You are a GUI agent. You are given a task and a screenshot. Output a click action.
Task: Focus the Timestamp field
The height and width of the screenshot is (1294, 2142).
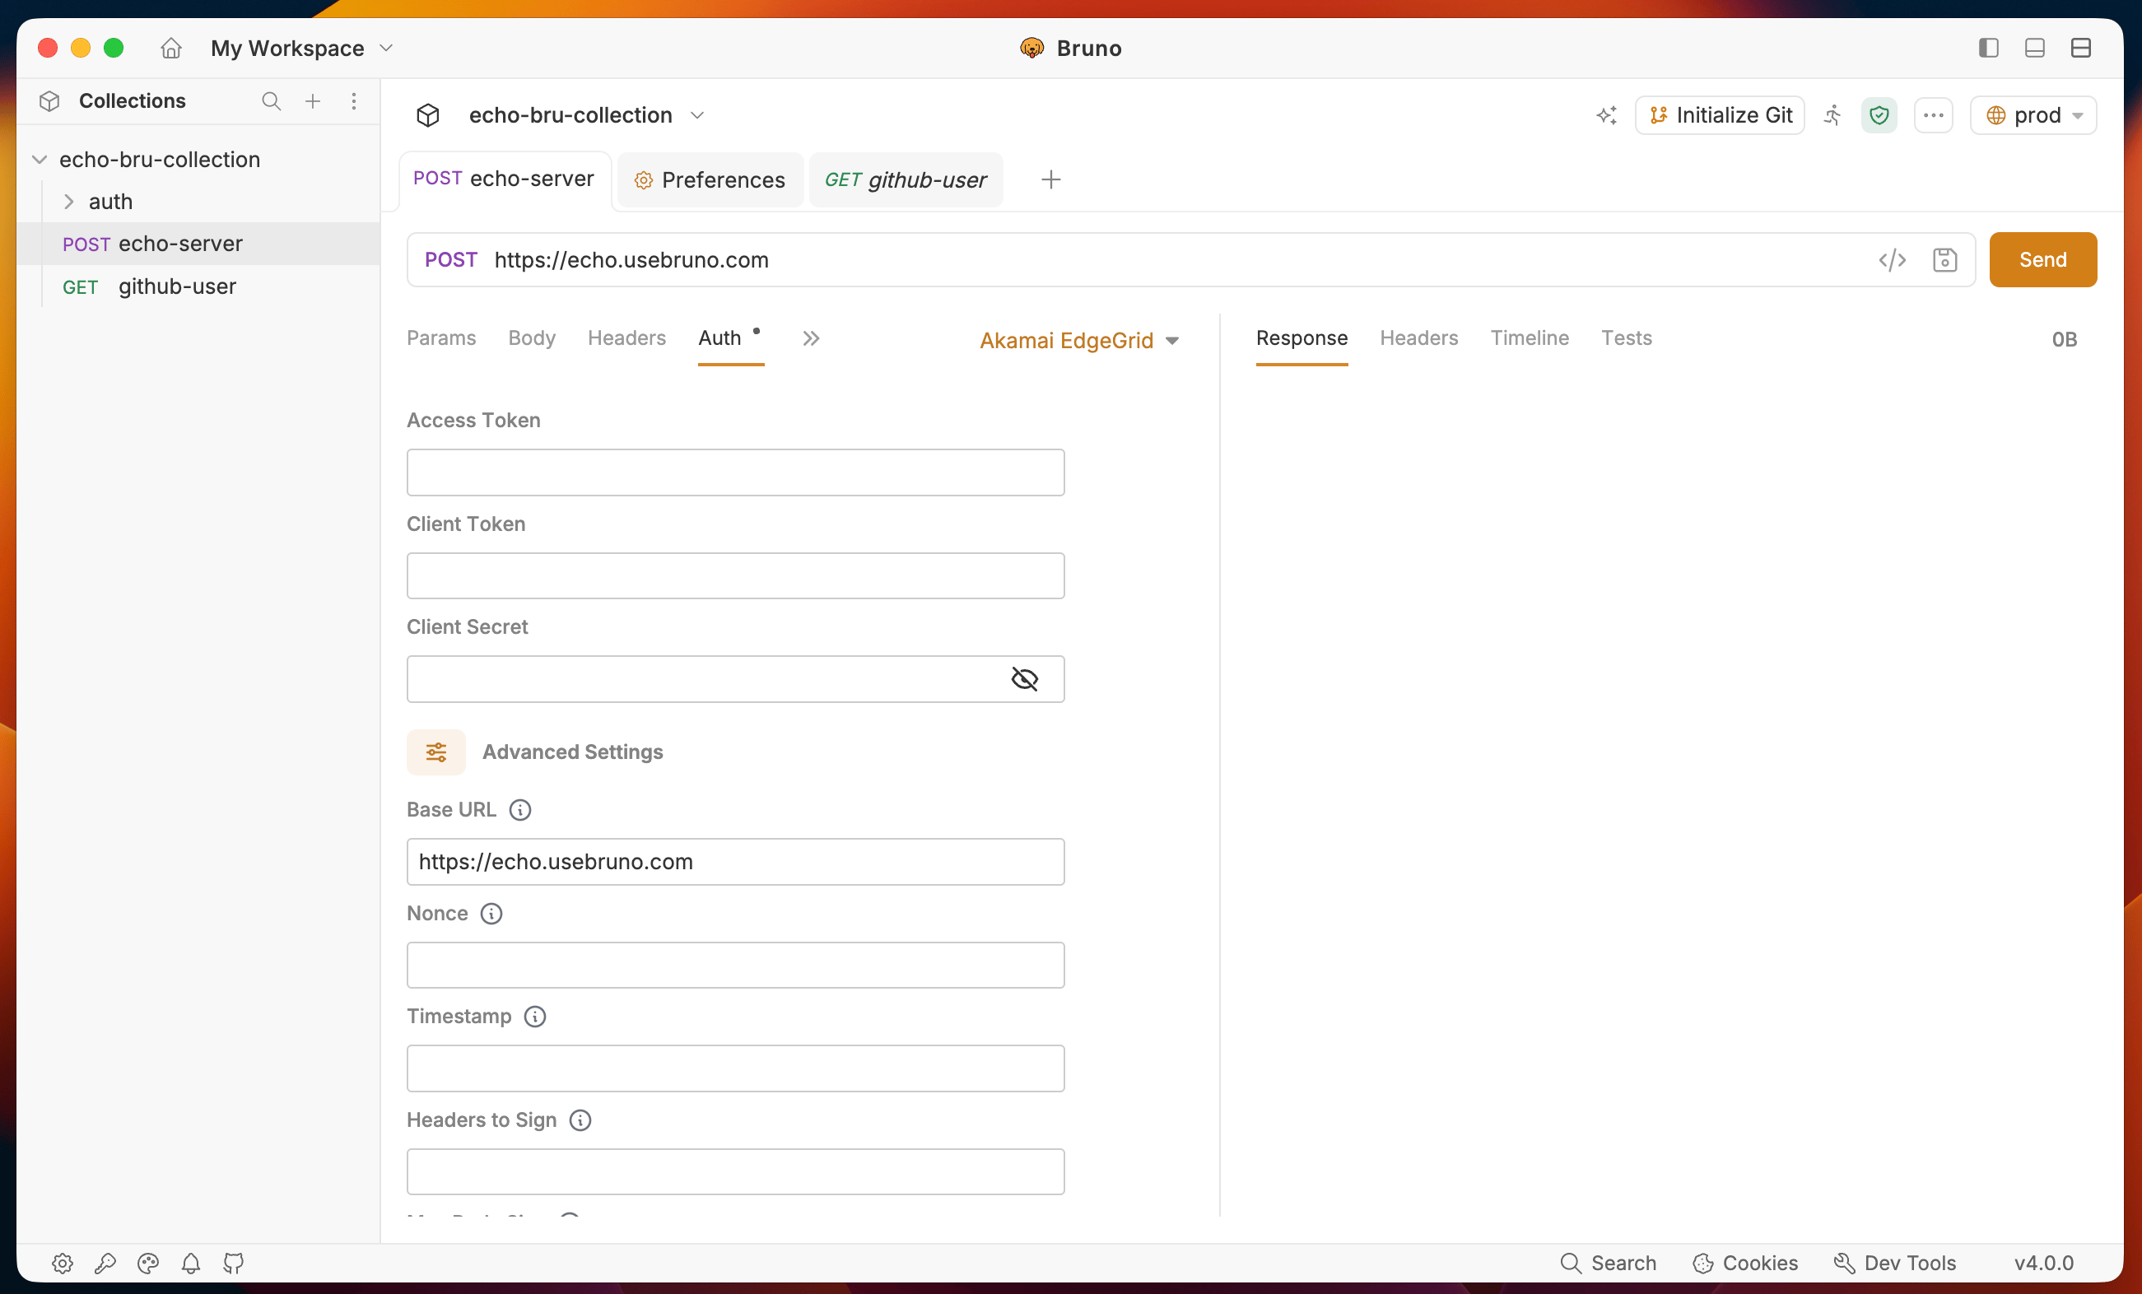tap(735, 1068)
